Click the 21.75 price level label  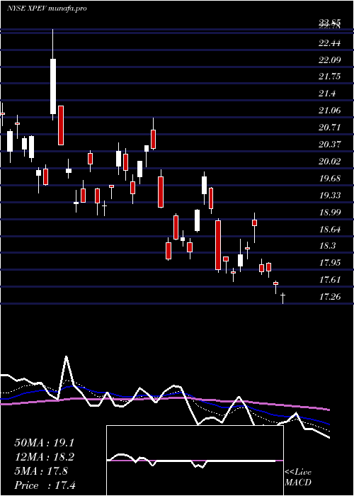(x=330, y=77)
